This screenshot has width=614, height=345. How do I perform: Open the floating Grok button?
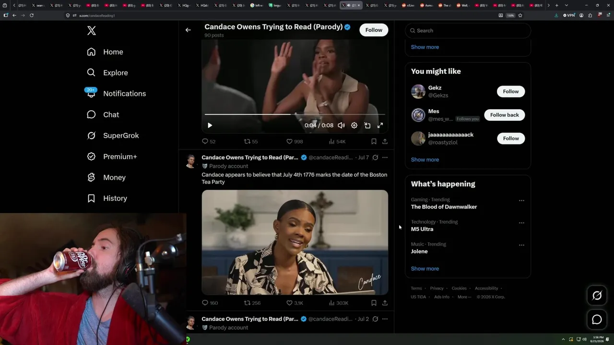point(597,296)
